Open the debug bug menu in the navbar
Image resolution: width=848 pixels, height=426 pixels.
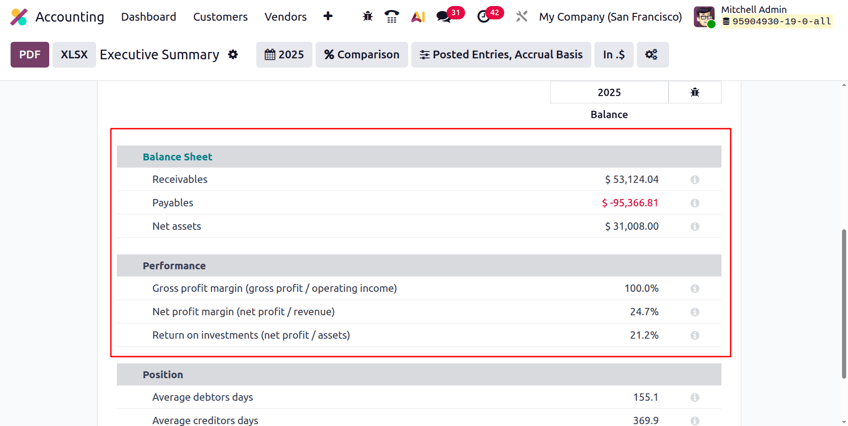pyautogui.click(x=367, y=17)
